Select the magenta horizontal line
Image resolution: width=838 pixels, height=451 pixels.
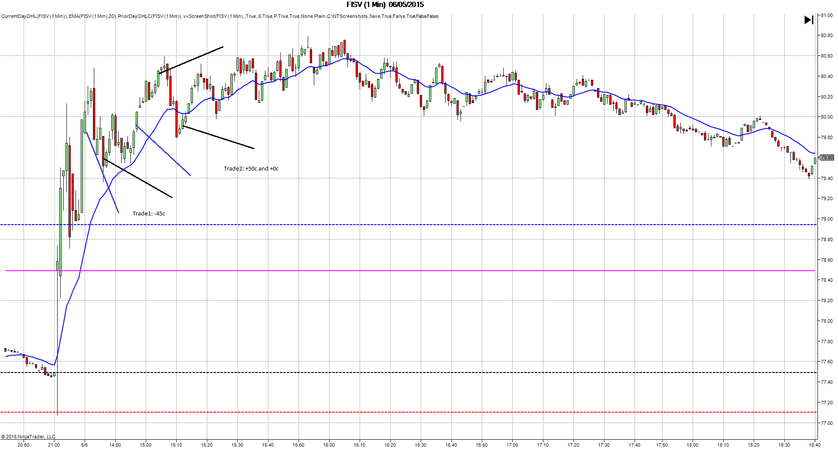coord(410,271)
